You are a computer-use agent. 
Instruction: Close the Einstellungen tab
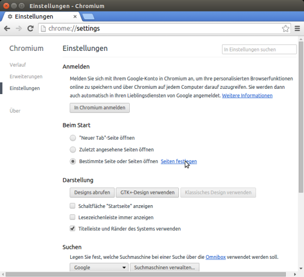coord(75,16)
